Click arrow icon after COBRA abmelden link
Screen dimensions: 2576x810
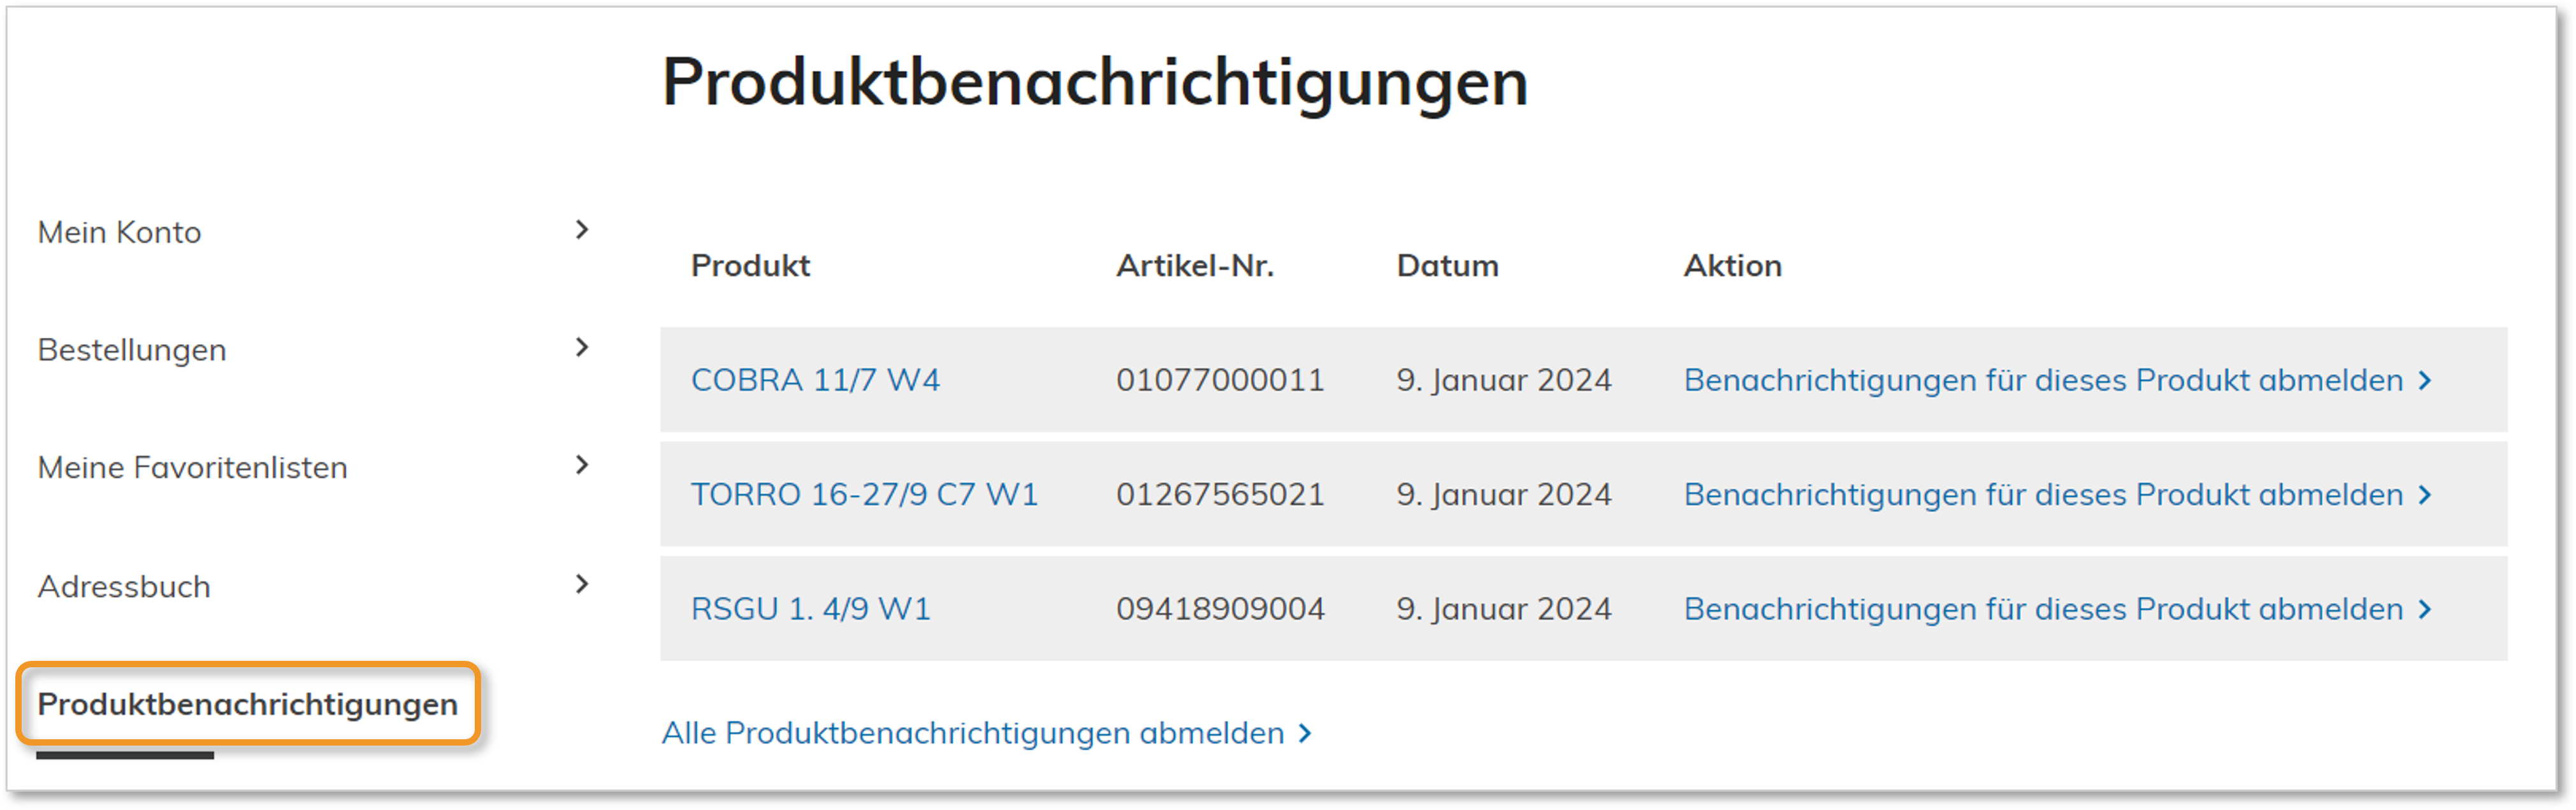coord(2425,380)
